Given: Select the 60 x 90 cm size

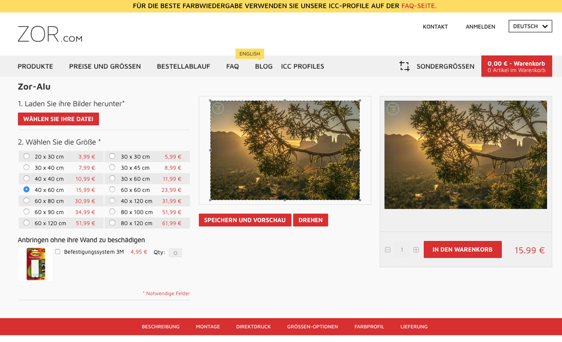Looking at the screenshot, I should click(26, 212).
